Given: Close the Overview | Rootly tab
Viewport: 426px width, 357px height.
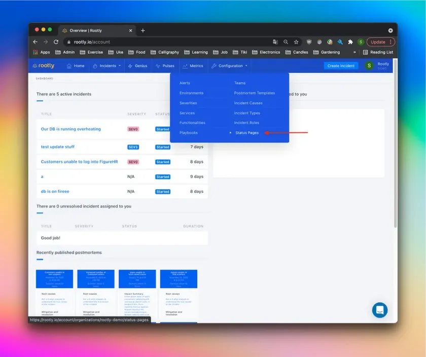Looking at the screenshot, I should [131, 30].
